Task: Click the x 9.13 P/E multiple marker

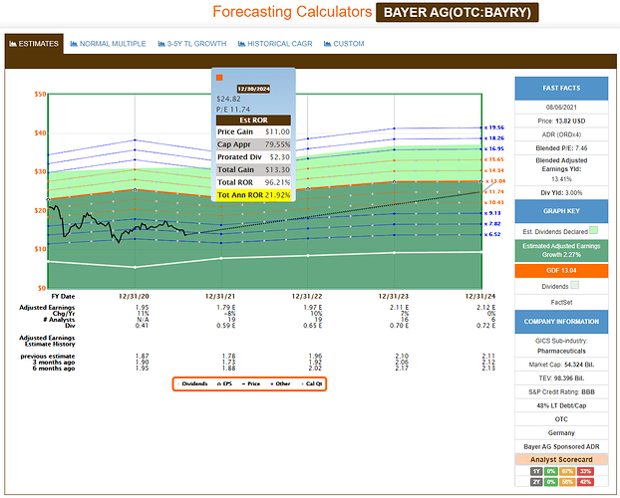Action: pyautogui.click(x=492, y=213)
